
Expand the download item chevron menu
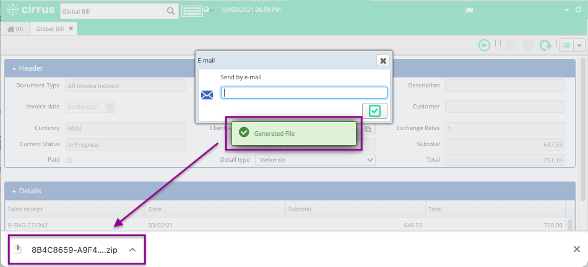[132, 250]
